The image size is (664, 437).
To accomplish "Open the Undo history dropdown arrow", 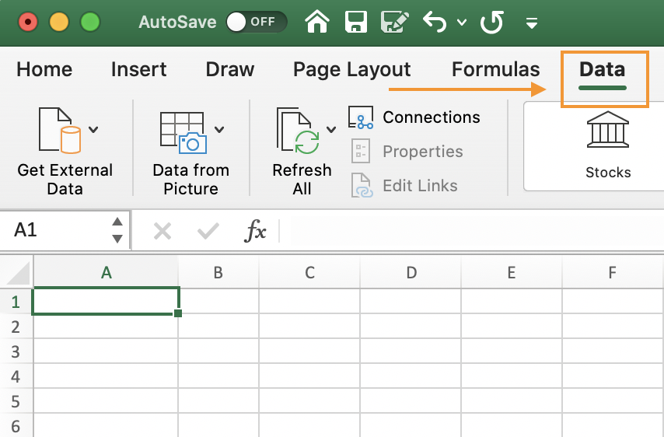I will (462, 22).
